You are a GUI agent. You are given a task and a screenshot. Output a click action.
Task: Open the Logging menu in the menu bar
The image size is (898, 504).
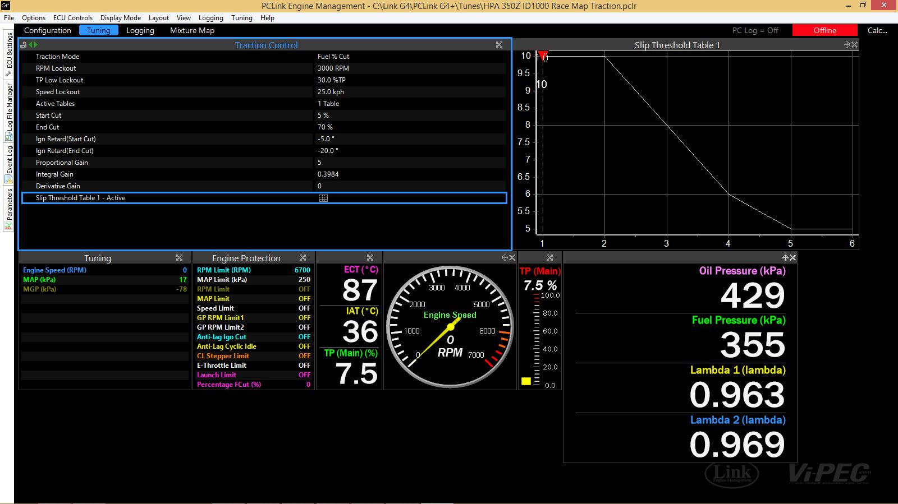211,18
